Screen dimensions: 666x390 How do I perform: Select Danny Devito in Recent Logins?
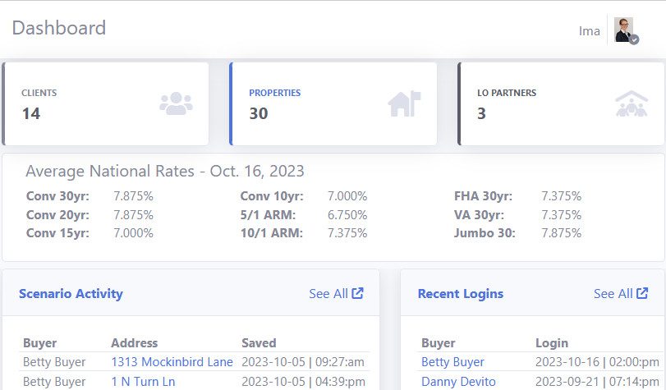coord(458,382)
